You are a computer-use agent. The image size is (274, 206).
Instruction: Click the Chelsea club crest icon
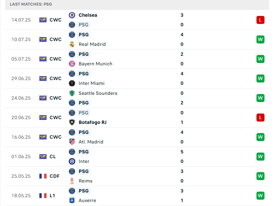[72, 15]
